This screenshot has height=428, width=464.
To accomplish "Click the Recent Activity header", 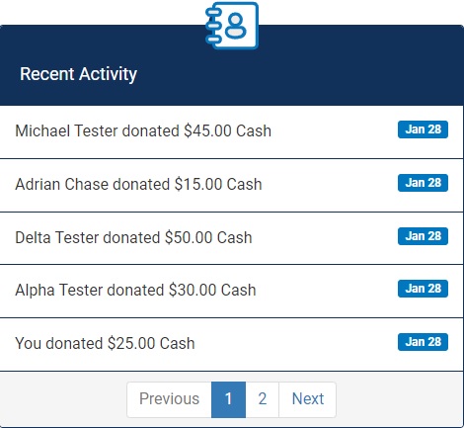I will click(78, 74).
